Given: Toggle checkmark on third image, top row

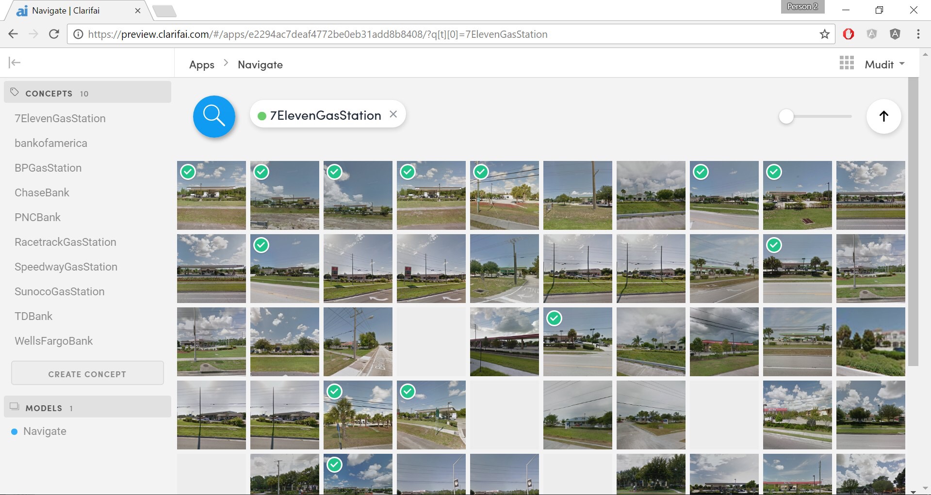Looking at the screenshot, I should (x=334, y=172).
